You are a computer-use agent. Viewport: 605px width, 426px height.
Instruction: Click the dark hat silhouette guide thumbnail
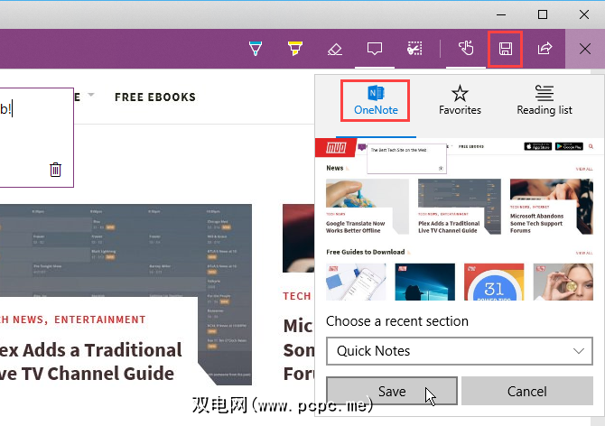(x=424, y=282)
